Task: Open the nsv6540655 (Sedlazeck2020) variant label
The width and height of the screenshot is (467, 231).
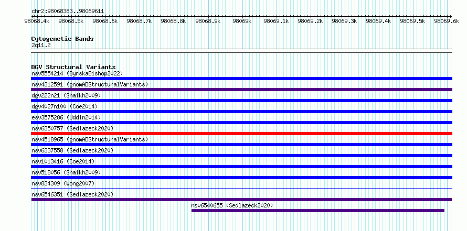Action: click(232, 205)
